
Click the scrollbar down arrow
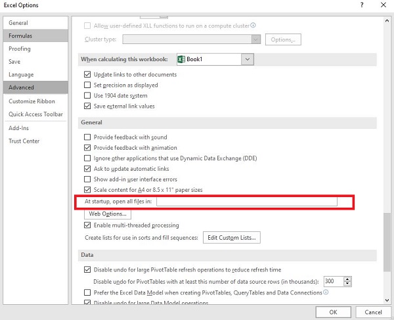pos(387,300)
